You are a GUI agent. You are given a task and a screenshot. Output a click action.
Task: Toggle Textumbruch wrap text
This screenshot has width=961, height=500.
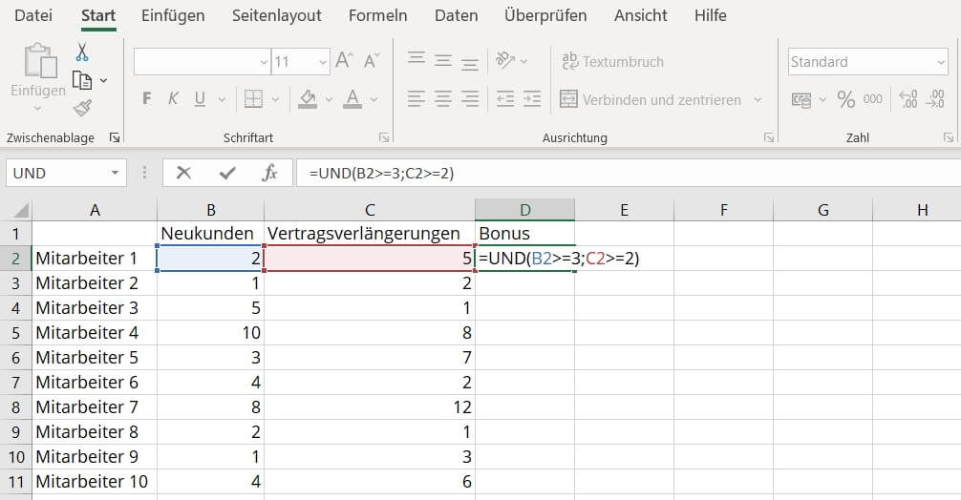tap(612, 61)
